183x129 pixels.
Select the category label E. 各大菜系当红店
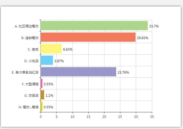(x=25, y=73)
